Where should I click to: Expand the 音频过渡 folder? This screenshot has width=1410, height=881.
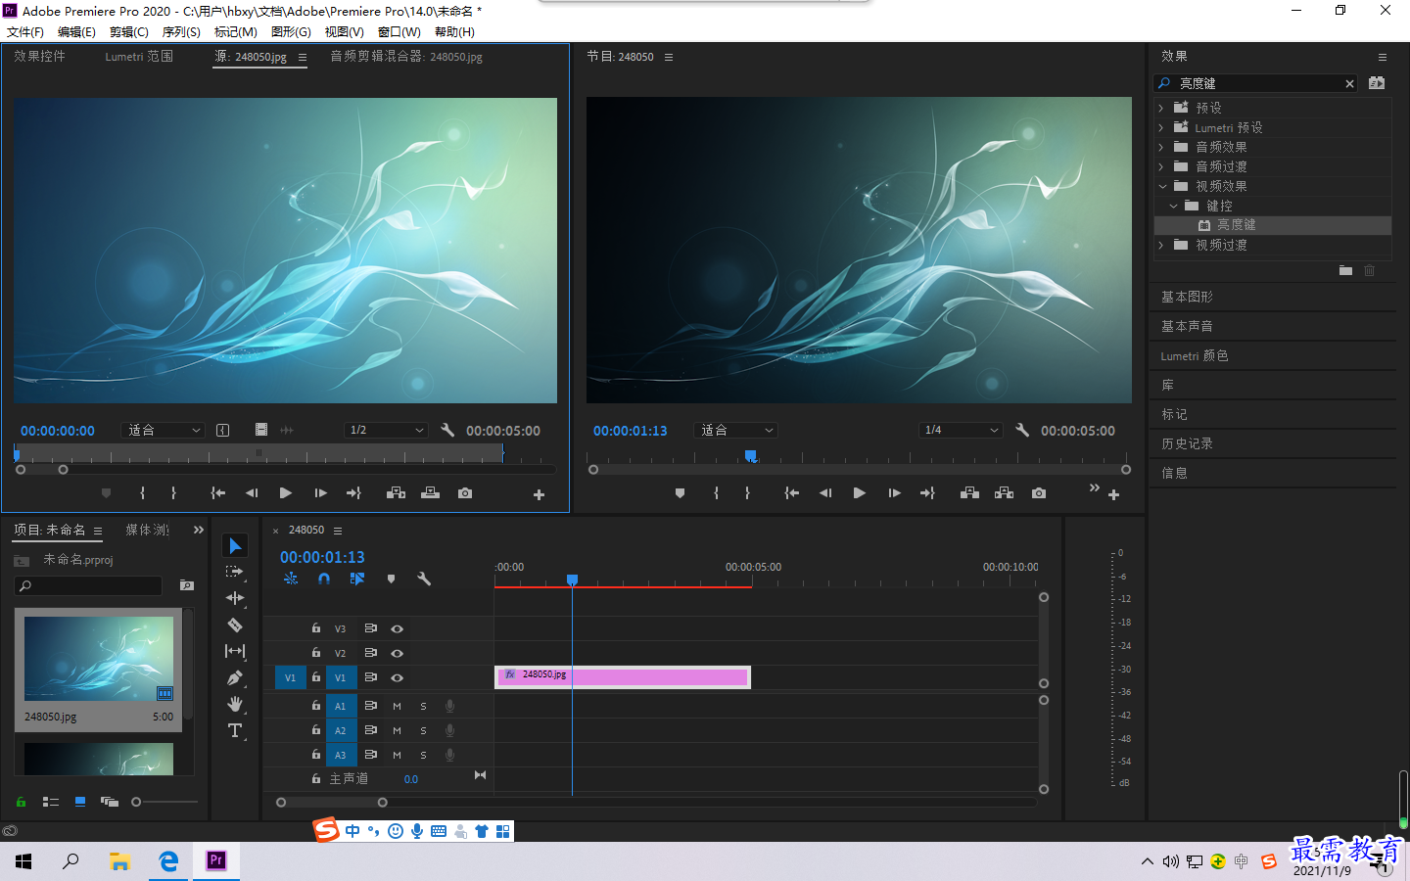coord(1161,166)
